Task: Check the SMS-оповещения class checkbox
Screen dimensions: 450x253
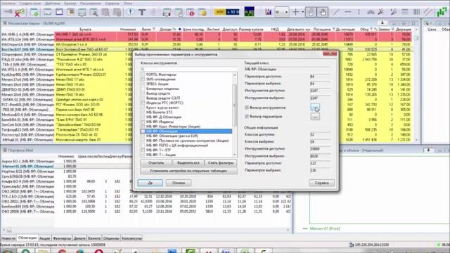Action: click(x=143, y=79)
